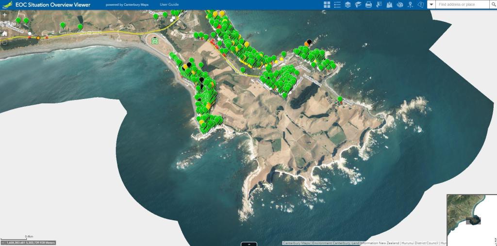Open the Basemap Gallery grid icon
The height and width of the screenshot is (246, 497).
(327, 4)
